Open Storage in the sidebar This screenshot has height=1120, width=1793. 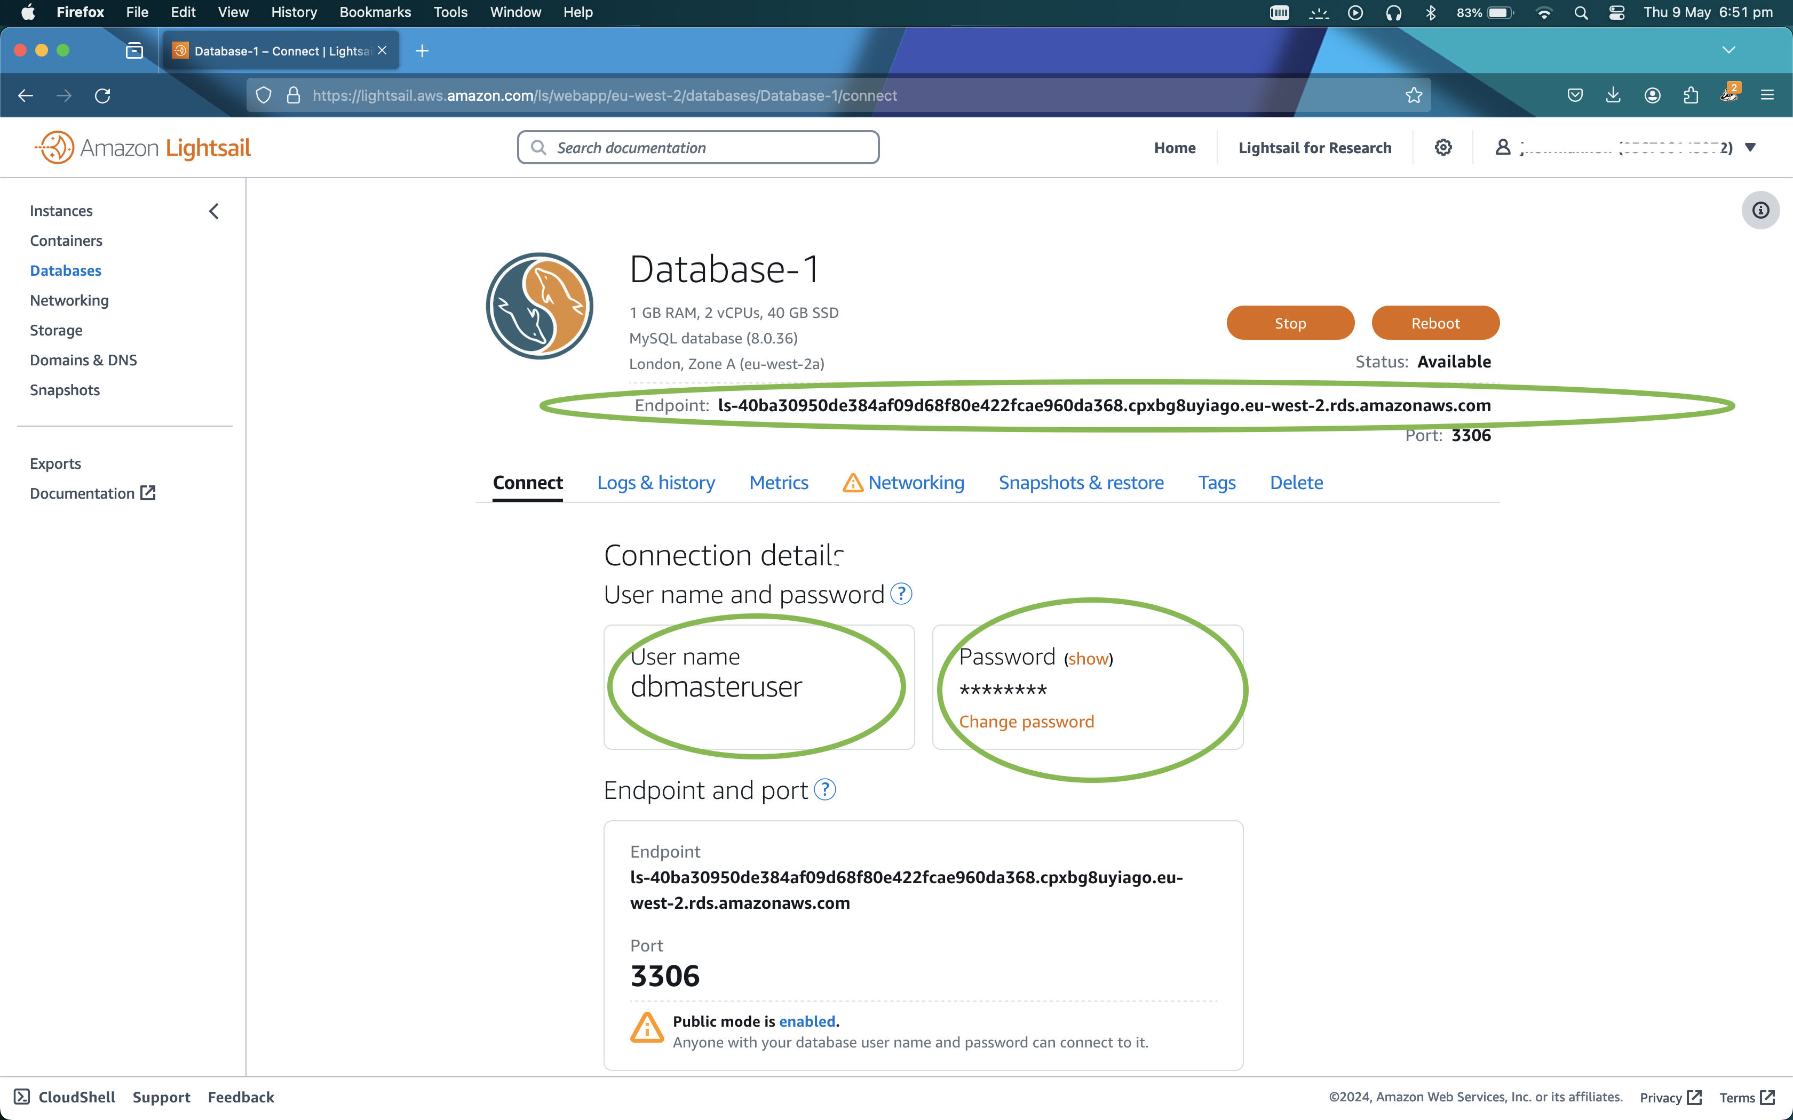coord(57,330)
